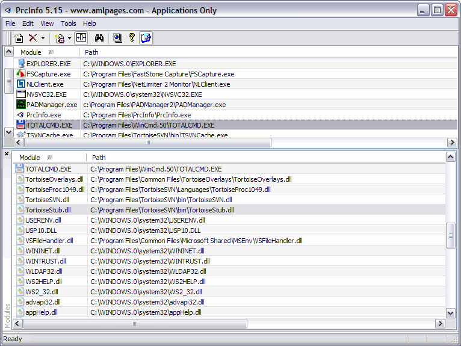Click scroll down arrow of top list
The height and width of the screenshot is (346, 461).
[x=9, y=132]
